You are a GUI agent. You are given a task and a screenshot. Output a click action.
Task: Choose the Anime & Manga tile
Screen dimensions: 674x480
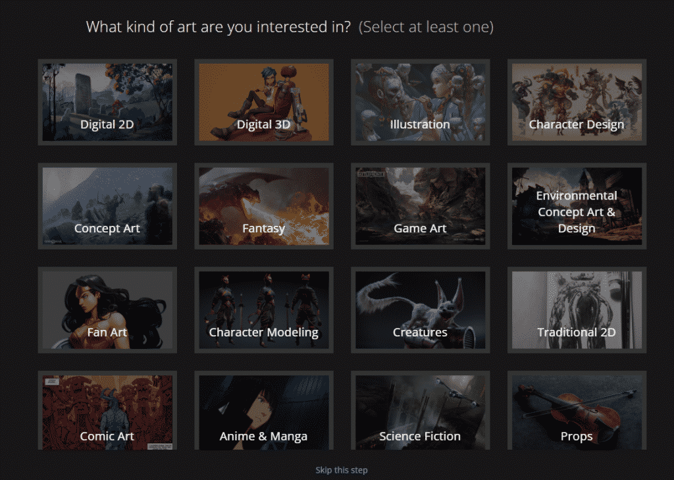(x=264, y=410)
